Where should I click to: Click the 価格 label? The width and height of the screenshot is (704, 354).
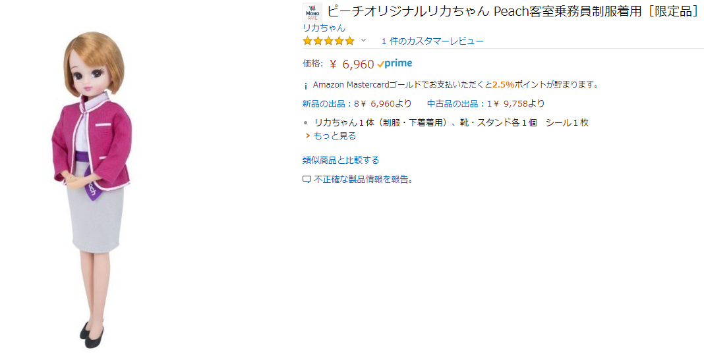tap(312, 64)
